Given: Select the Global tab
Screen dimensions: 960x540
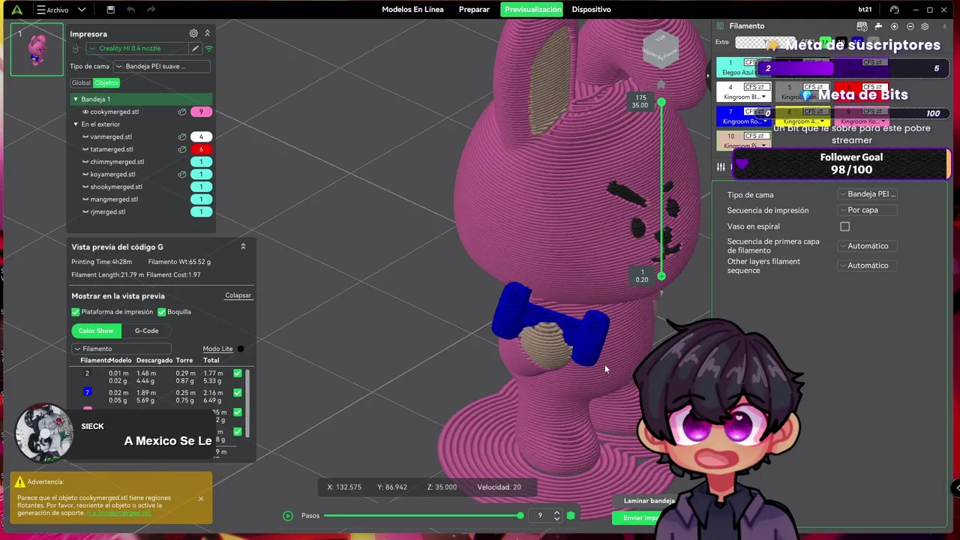Looking at the screenshot, I should 81,83.
